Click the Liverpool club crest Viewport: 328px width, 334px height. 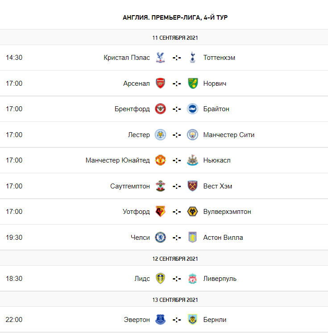point(193,278)
